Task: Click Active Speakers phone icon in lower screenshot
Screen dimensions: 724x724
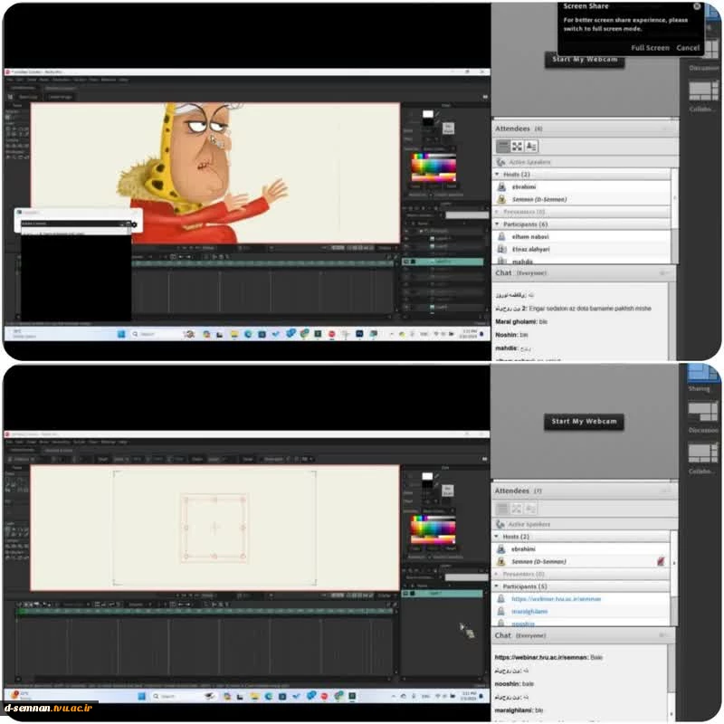Action: coord(500,524)
